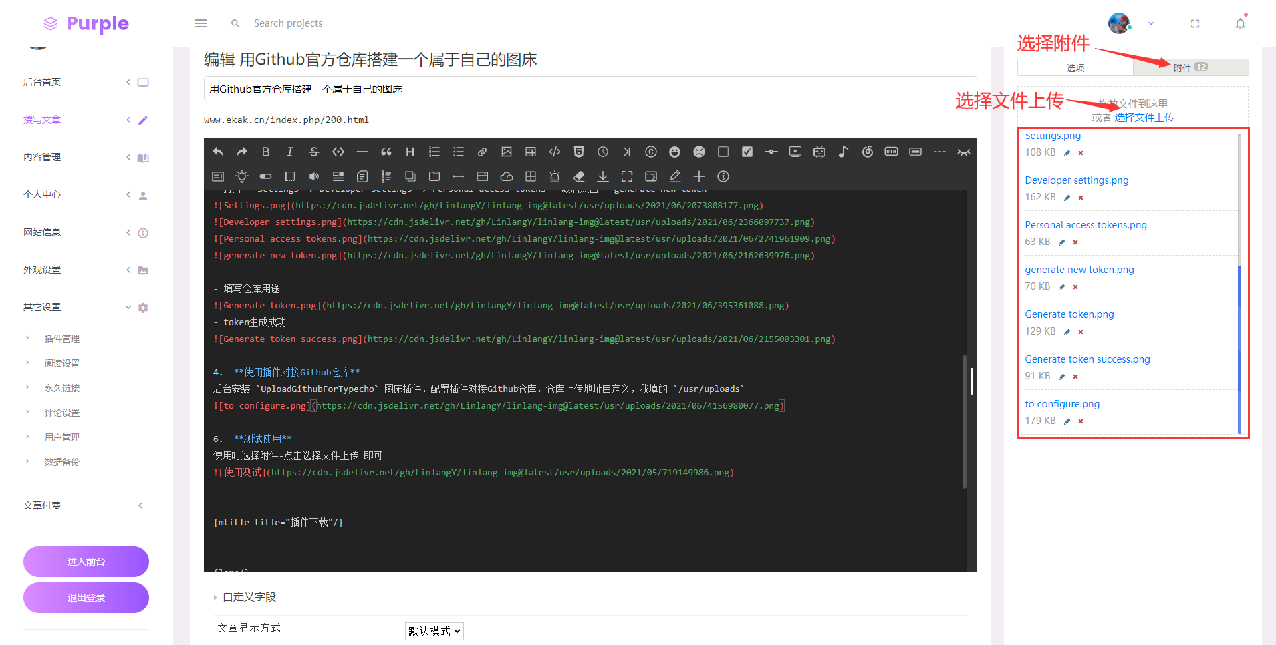Image resolution: width=1276 pixels, height=645 pixels.
Task: Insert copyright symbol
Action: 651,152
